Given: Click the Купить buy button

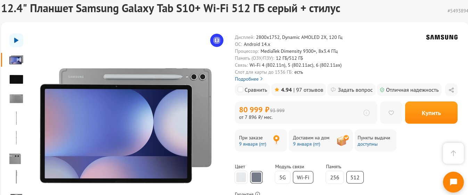Looking at the screenshot, I should pos(431,113).
